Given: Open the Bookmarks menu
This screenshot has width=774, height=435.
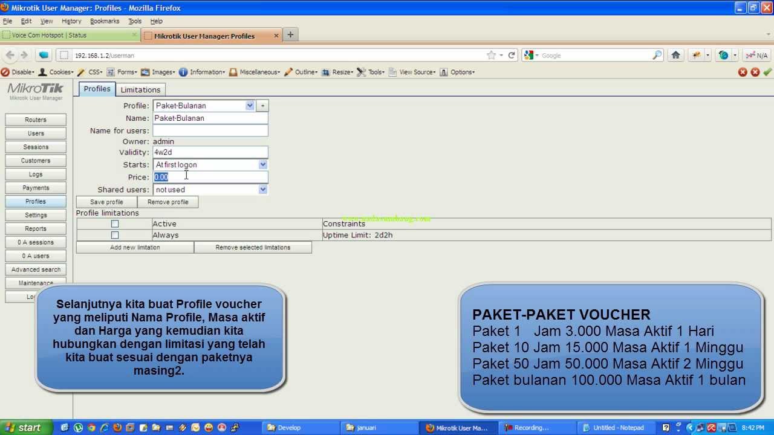Looking at the screenshot, I should coord(105,21).
